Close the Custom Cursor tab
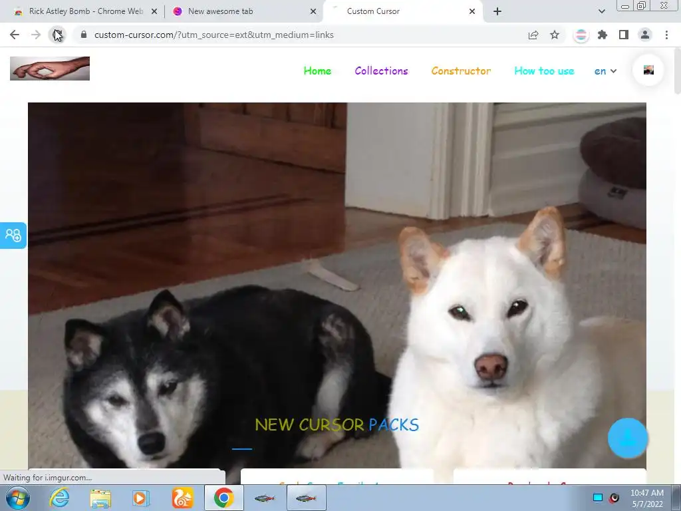The image size is (681, 511). tap(472, 11)
